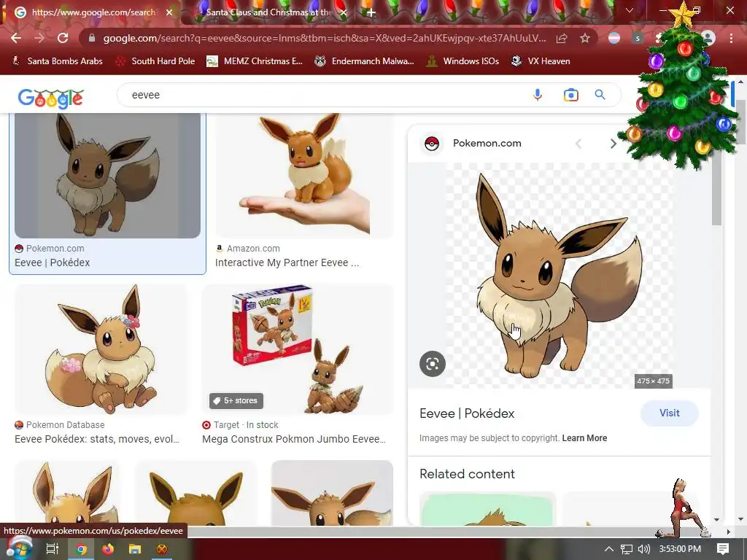Click the 5+ stores tag
The image size is (747, 560).
tap(236, 401)
